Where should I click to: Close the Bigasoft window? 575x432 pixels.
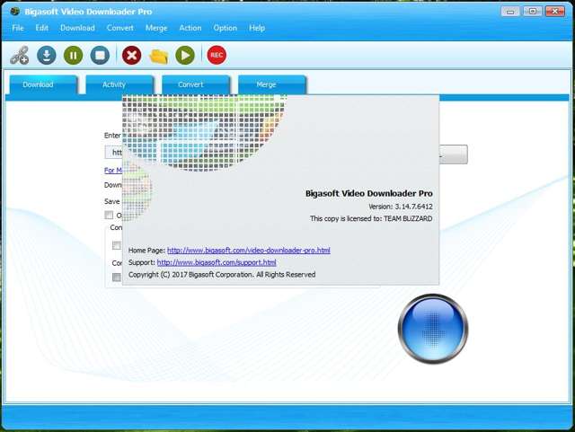555,12
